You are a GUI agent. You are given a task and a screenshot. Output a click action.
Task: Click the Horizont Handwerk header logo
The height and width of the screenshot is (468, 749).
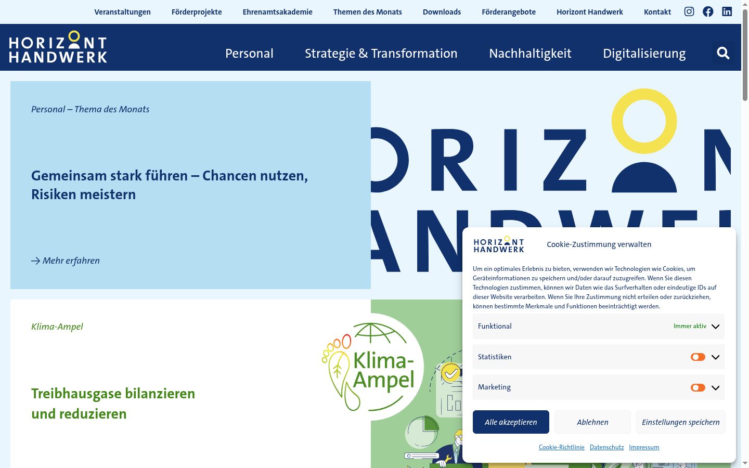[58, 47]
